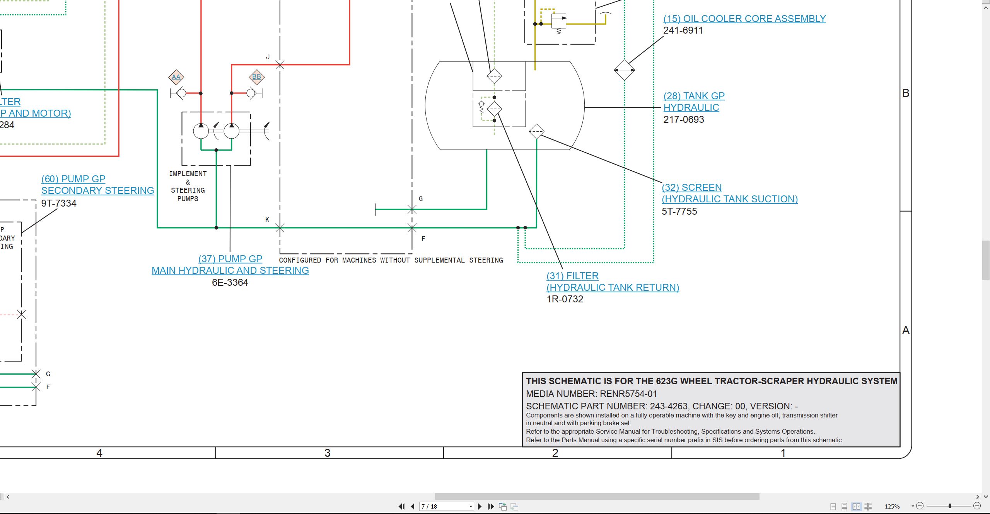Click the SCHEMATIC PART NUMBER: 243-4263 line
Screen dimensions: 990x514
point(662,406)
